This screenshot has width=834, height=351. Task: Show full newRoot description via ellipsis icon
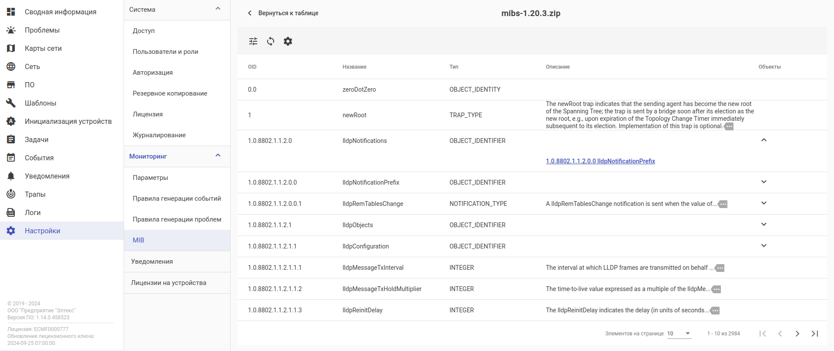tap(729, 126)
